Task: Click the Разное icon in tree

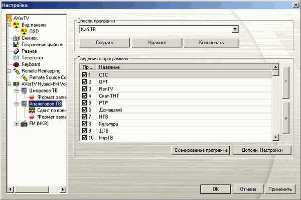Action: [x=17, y=51]
